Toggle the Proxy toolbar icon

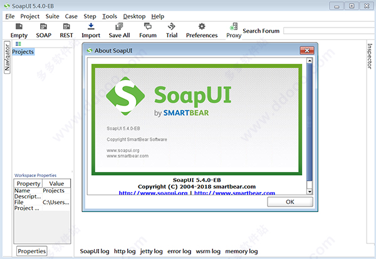234,31
